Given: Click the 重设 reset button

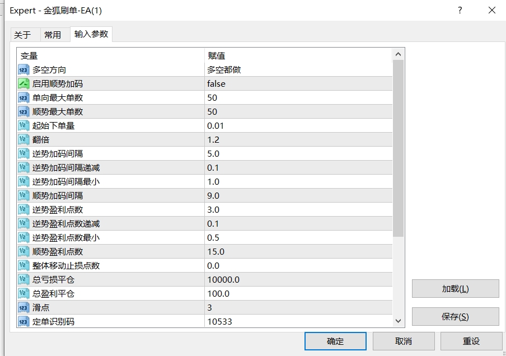Looking at the screenshot, I should (x=471, y=341).
